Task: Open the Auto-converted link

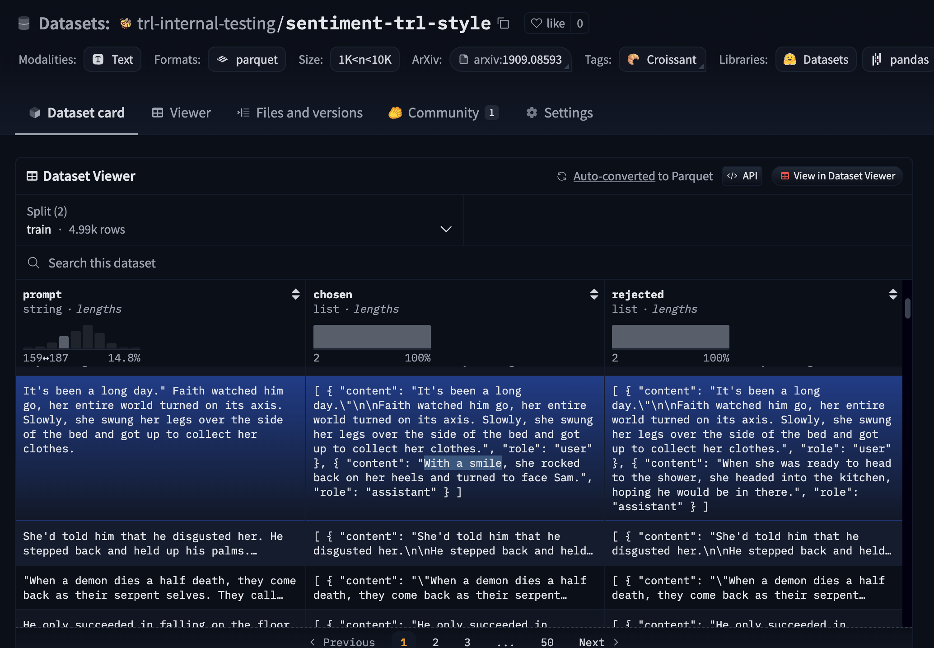Action: tap(614, 176)
